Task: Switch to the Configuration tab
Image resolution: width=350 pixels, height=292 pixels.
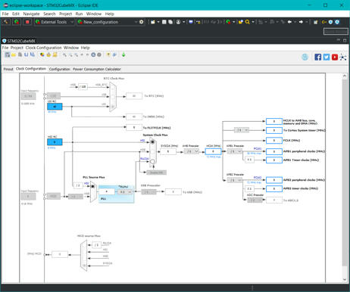Action: (x=59, y=69)
